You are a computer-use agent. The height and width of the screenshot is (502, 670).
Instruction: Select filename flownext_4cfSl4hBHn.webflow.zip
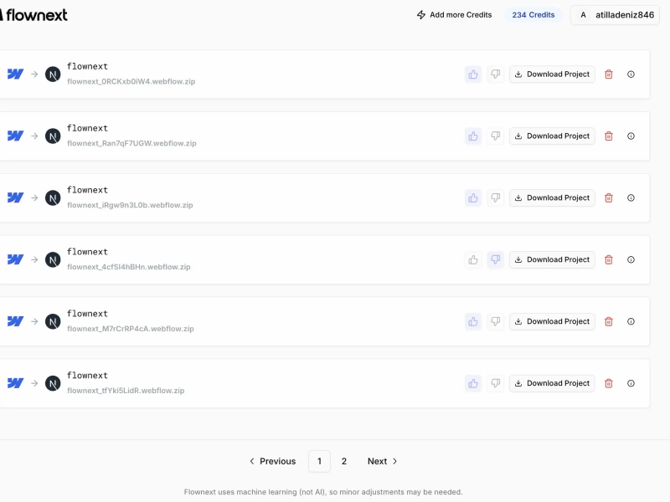point(129,267)
